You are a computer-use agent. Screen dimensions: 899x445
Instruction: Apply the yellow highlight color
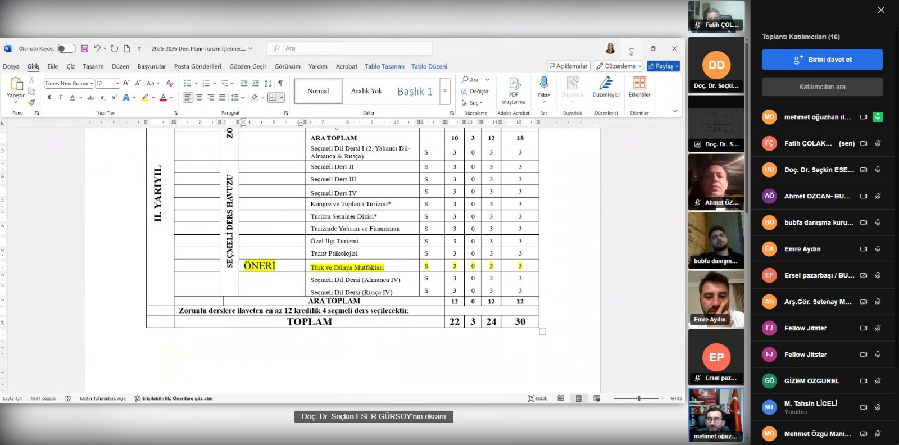[145, 98]
